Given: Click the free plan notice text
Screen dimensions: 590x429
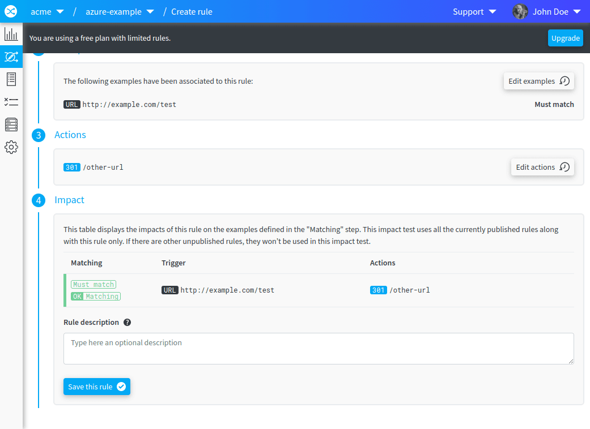Looking at the screenshot, I should pos(100,38).
